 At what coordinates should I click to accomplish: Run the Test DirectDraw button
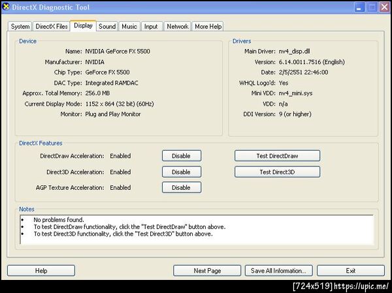coord(277,156)
